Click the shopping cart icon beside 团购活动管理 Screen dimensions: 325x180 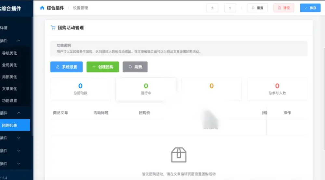pyautogui.click(x=53, y=27)
